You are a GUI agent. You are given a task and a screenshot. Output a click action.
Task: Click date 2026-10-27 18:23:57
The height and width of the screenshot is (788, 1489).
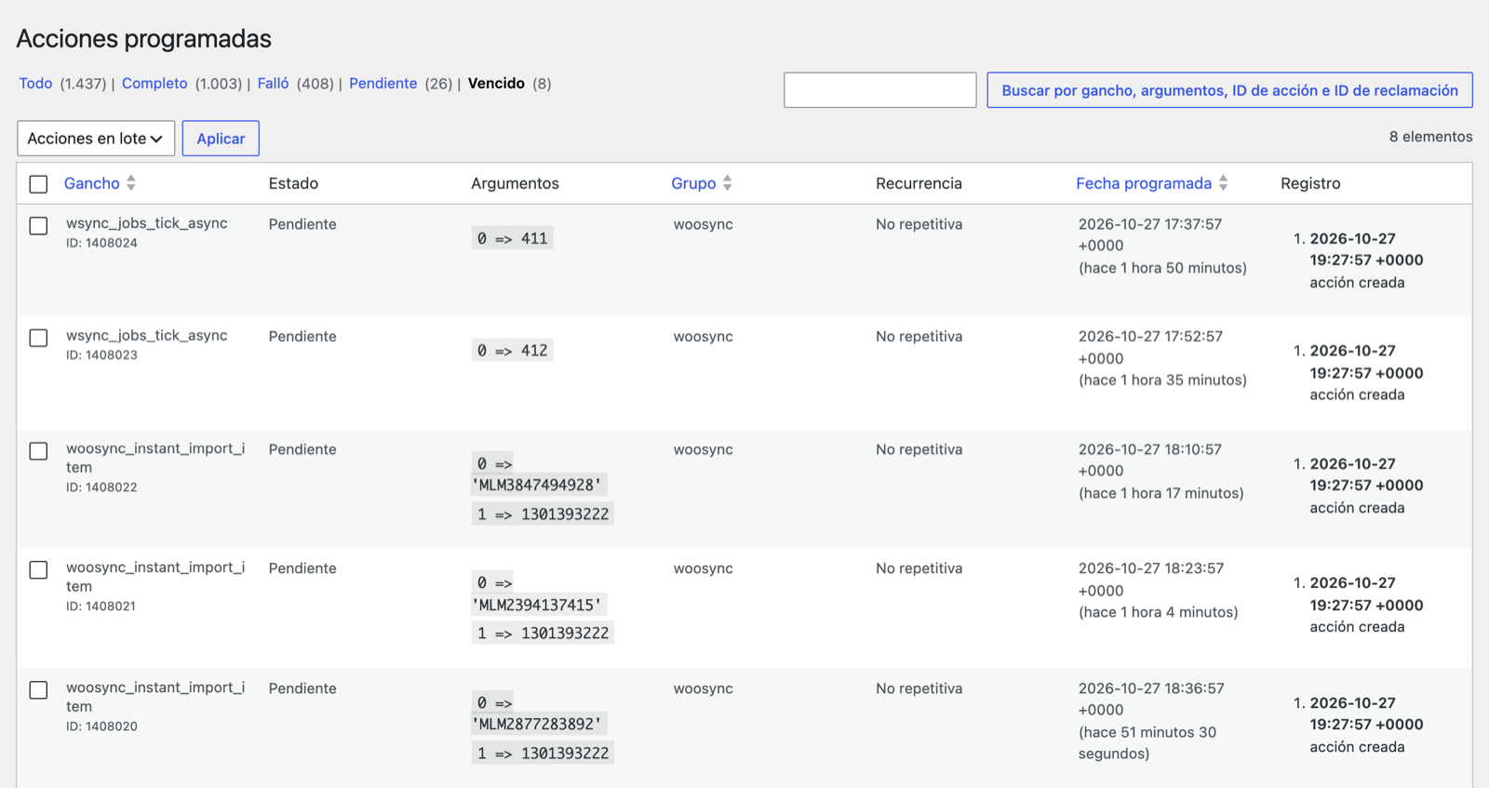coord(1151,568)
